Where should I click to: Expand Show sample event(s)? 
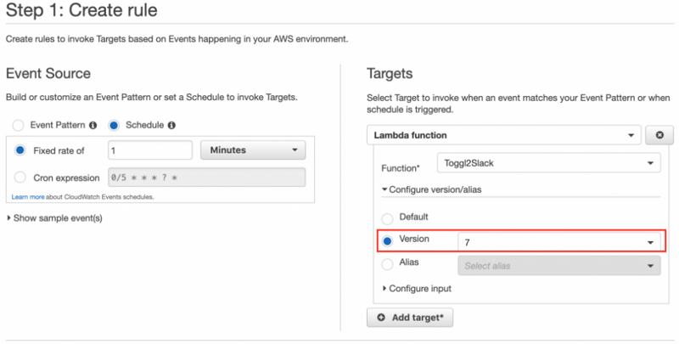(54, 218)
